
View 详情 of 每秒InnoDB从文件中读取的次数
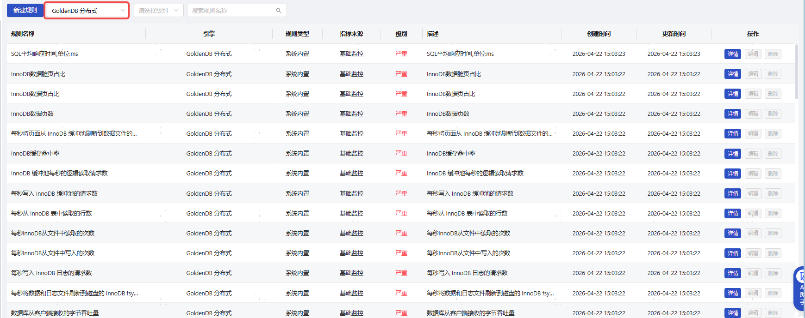coord(733,233)
